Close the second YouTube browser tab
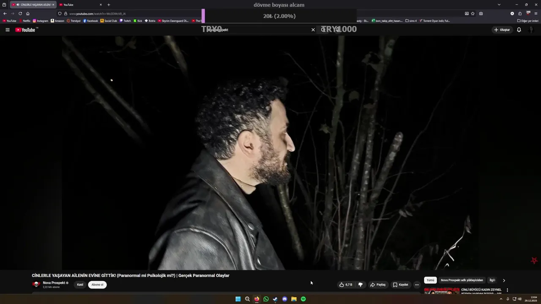Screen dimensions: 541x304 pos(101,5)
